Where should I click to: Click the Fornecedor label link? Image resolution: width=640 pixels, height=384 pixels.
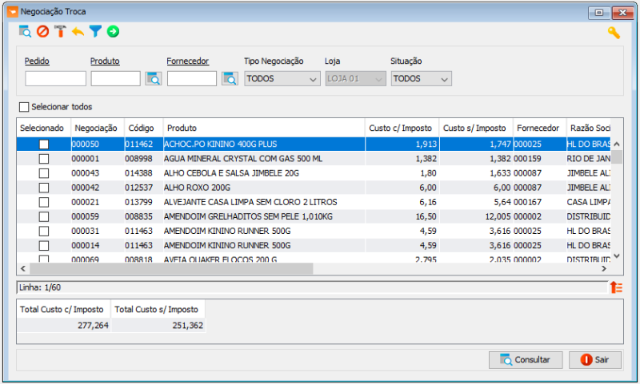(x=188, y=61)
